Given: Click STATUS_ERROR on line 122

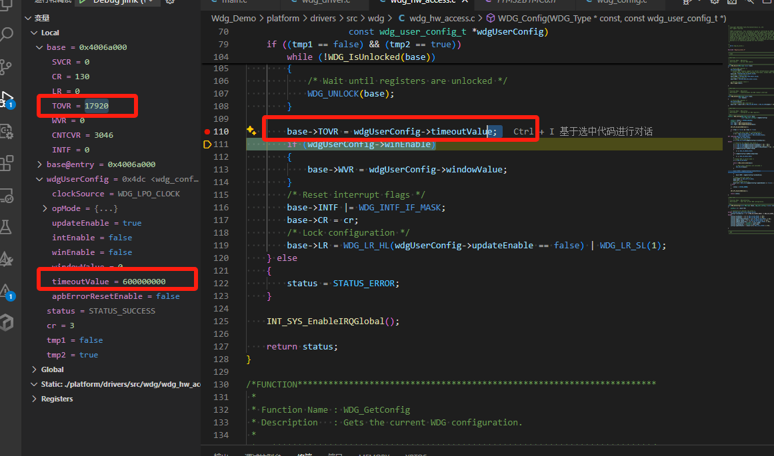Looking at the screenshot, I should tap(364, 284).
